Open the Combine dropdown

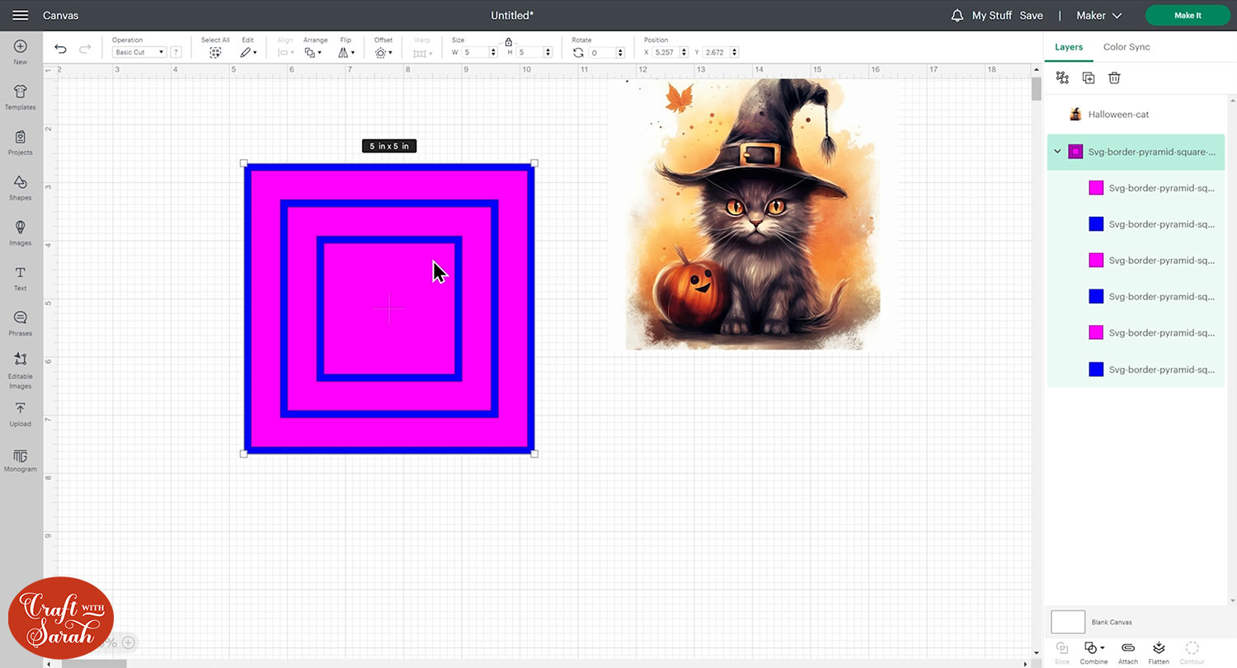pos(1094,652)
